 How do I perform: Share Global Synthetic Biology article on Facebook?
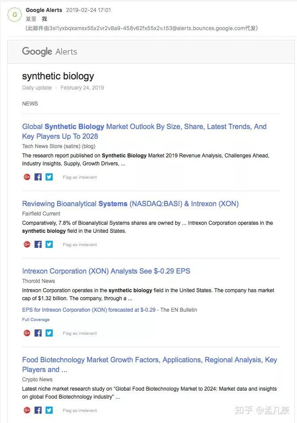tap(38, 177)
